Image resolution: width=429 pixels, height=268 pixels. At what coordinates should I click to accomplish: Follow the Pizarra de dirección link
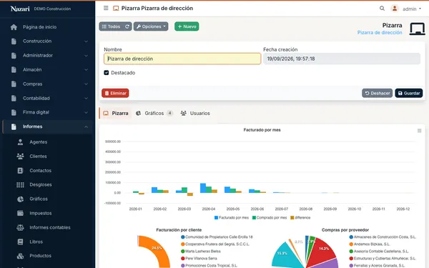[x=380, y=33]
